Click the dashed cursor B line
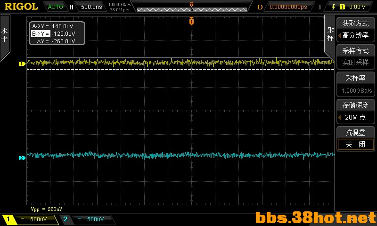This screenshot has width=377, height=226. click(180, 69)
